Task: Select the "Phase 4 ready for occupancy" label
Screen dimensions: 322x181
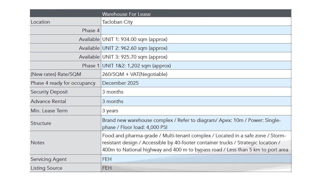Action: 63,83
